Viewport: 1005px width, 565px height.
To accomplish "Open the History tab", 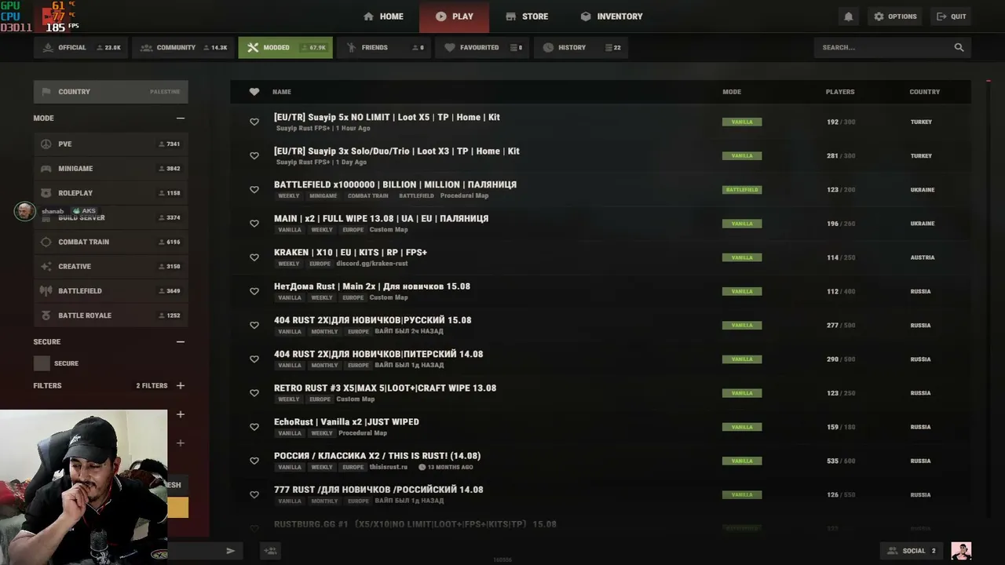I will [x=581, y=48].
